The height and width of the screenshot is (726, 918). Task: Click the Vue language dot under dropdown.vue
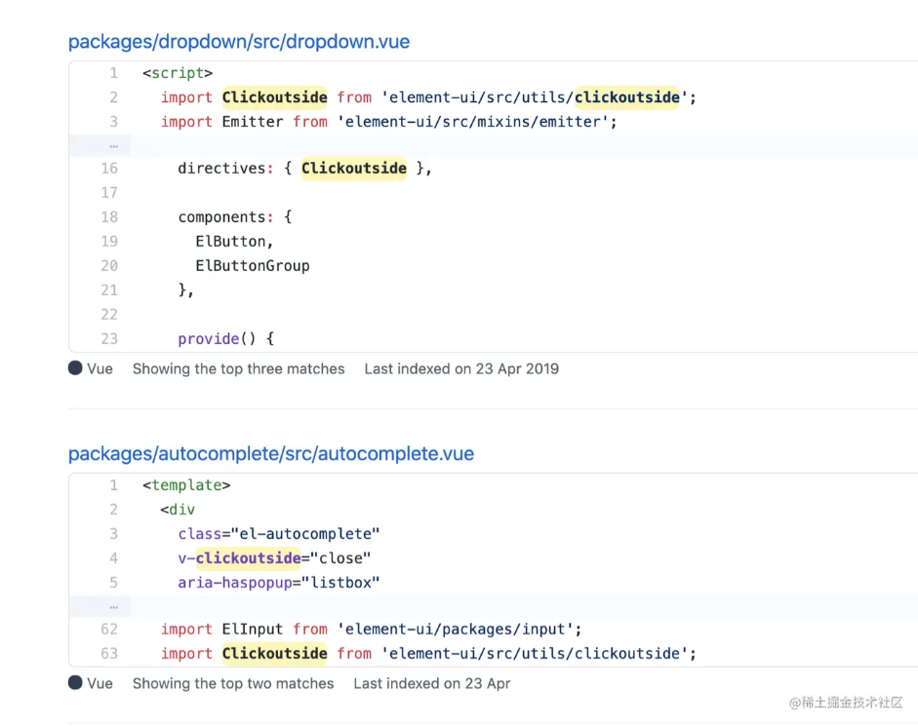click(75, 368)
